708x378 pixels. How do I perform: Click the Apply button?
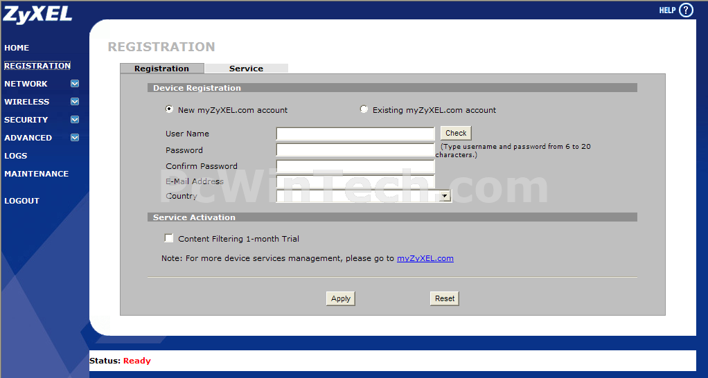click(340, 298)
